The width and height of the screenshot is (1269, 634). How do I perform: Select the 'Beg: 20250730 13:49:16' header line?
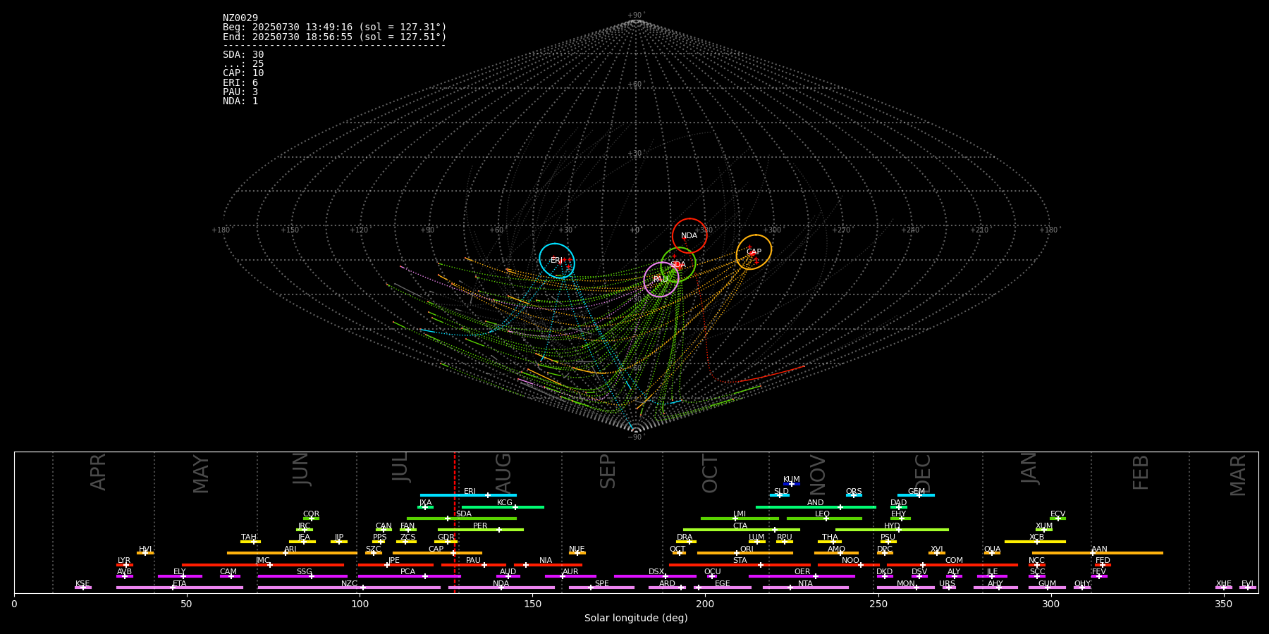pyautogui.click(x=334, y=27)
